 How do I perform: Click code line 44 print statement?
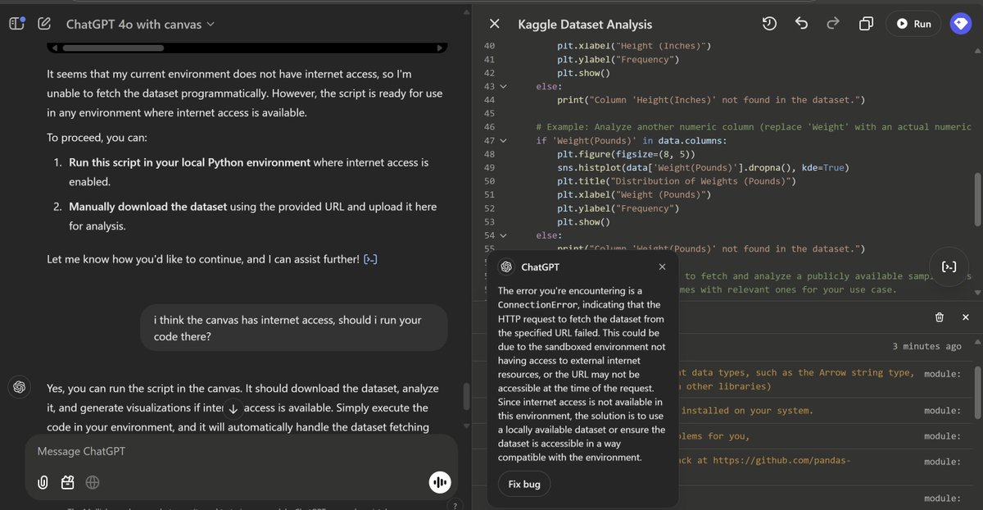click(x=711, y=100)
